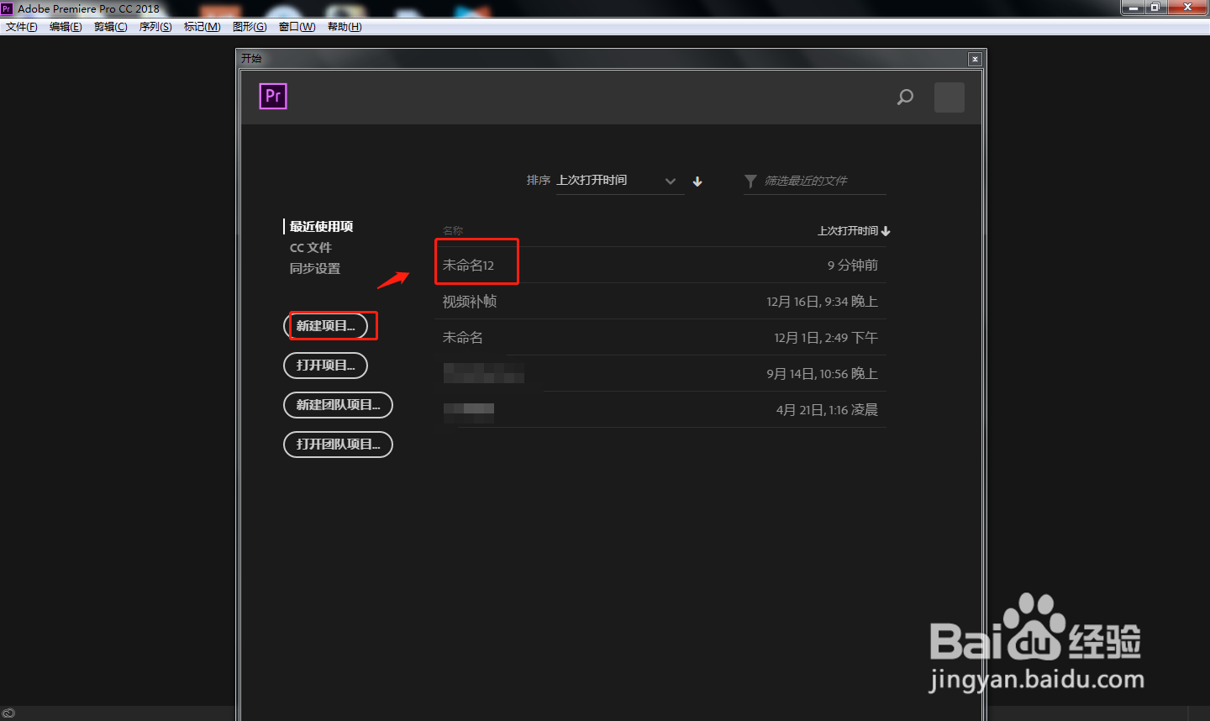Click the Creative Cloud status bar icon
1210x721 pixels.
click(x=8, y=713)
